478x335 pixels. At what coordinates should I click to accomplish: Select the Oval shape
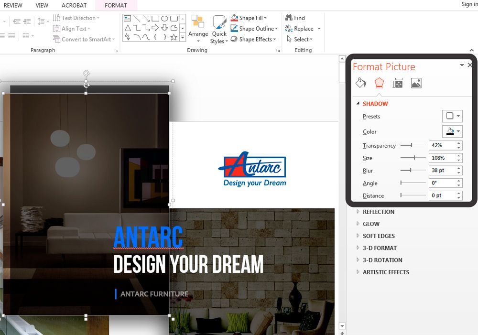(x=164, y=19)
